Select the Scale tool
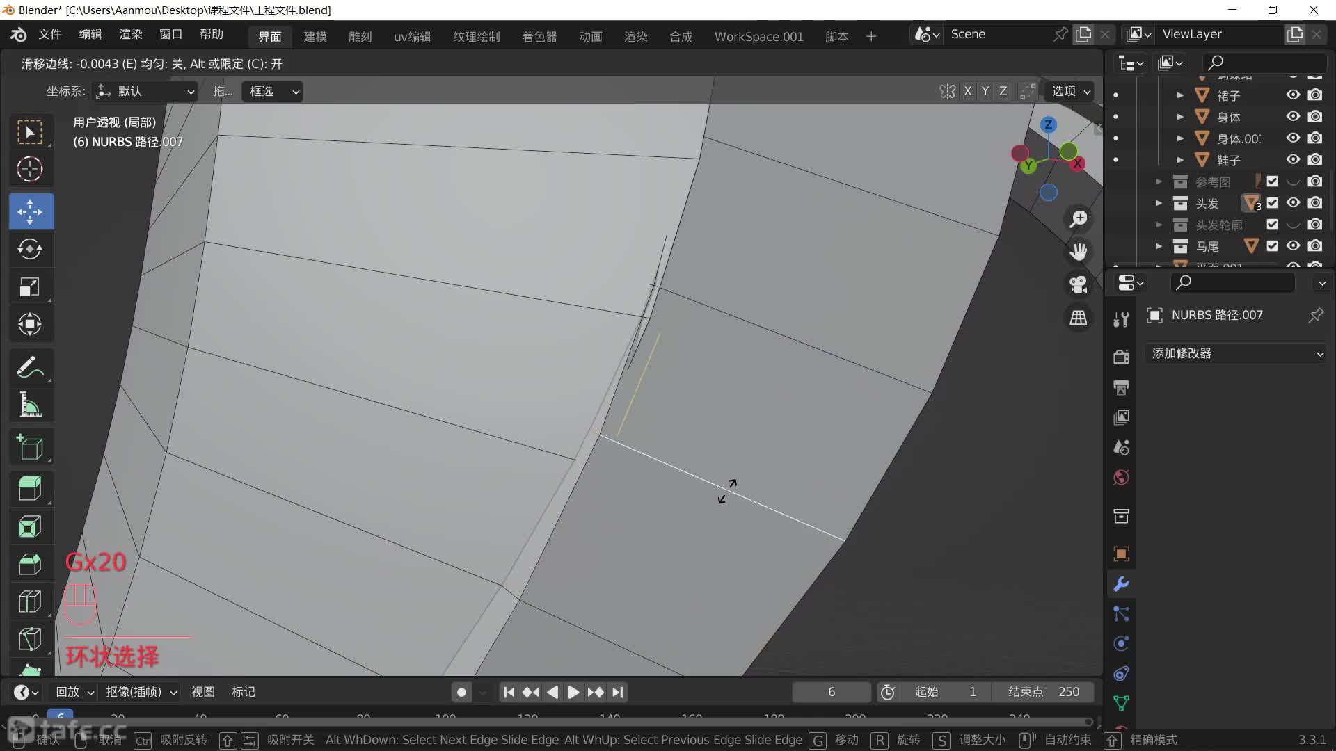The height and width of the screenshot is (751, 1336). 30,286
